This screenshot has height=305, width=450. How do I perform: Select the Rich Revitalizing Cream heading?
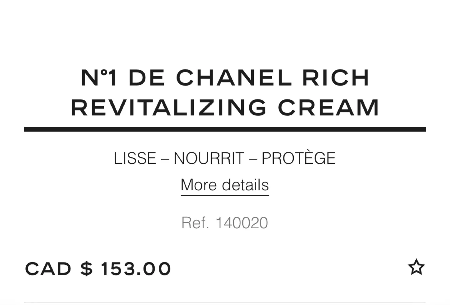225,107
